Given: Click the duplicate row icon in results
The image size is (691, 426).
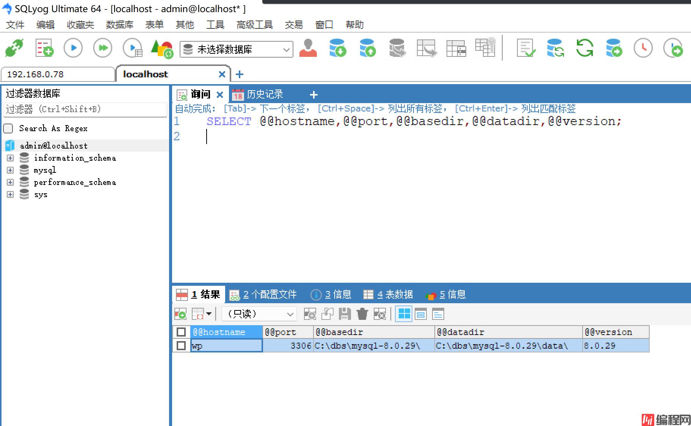Looking at the screenshot, I should pos(327,314).
